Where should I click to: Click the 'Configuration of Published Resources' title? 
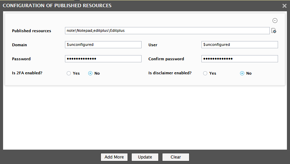(x=57, y=5)
